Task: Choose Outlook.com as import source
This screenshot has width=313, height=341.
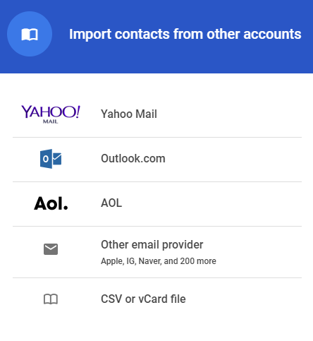Action: 133,158
